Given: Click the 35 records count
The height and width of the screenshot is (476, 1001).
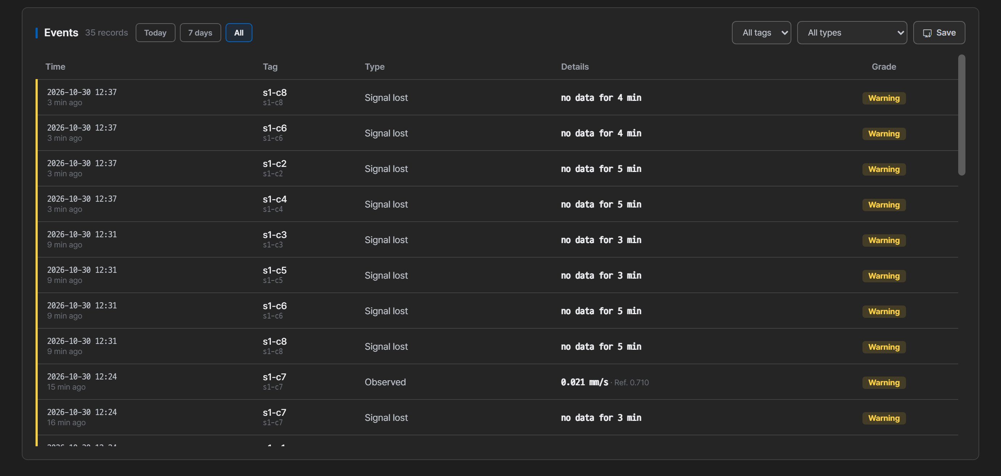Looking at the screenshot, I should [x=107, y=33].
